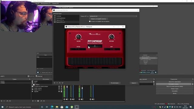This screenshot has height=109, width=194.
Task: Click 'Закрыть' button in filters dialog
Action: point(134,83)
